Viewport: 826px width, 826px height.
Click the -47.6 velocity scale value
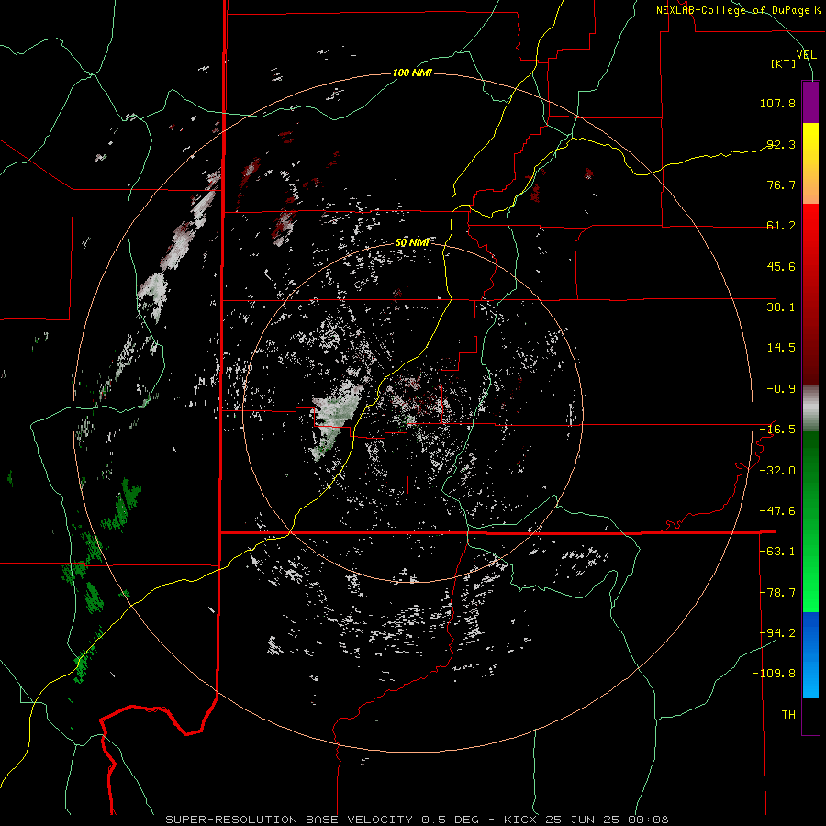[777, 511]
